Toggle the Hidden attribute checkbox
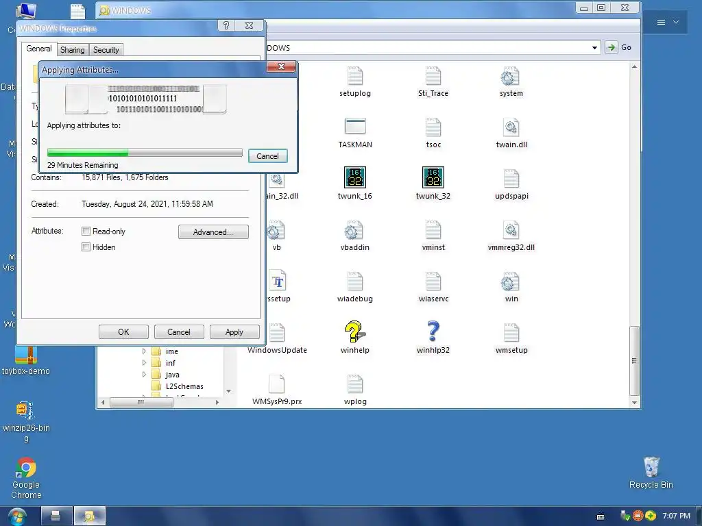Viewport: 702px width, 526px height. [86, 247]
